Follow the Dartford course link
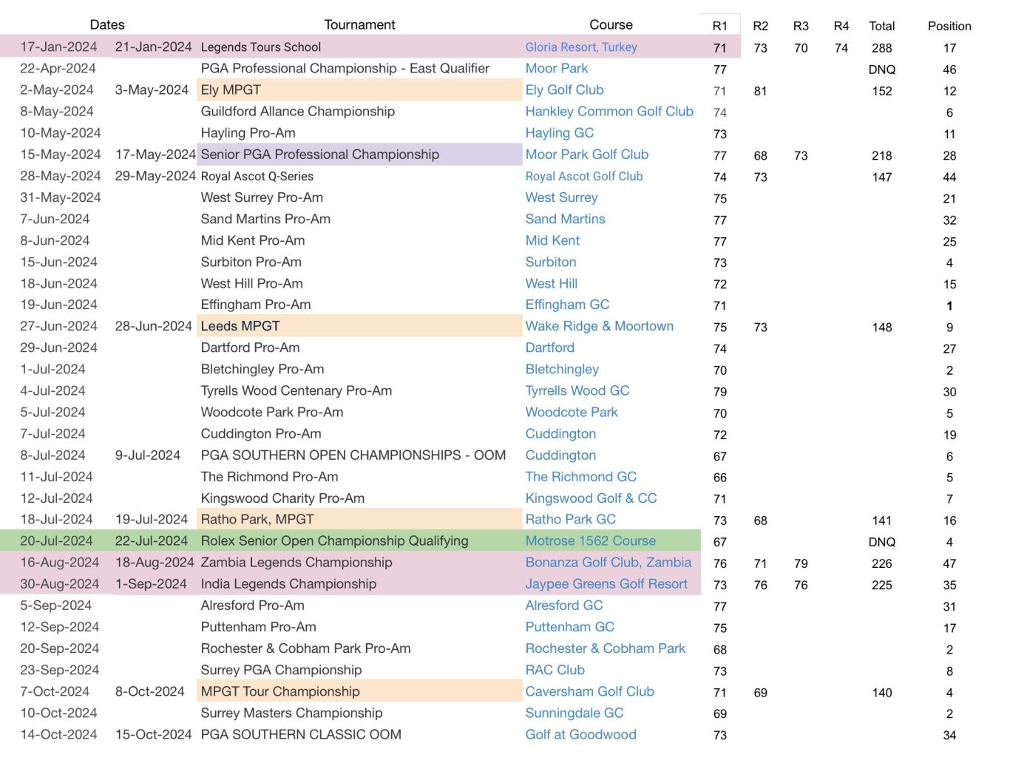 pos(550,347)
